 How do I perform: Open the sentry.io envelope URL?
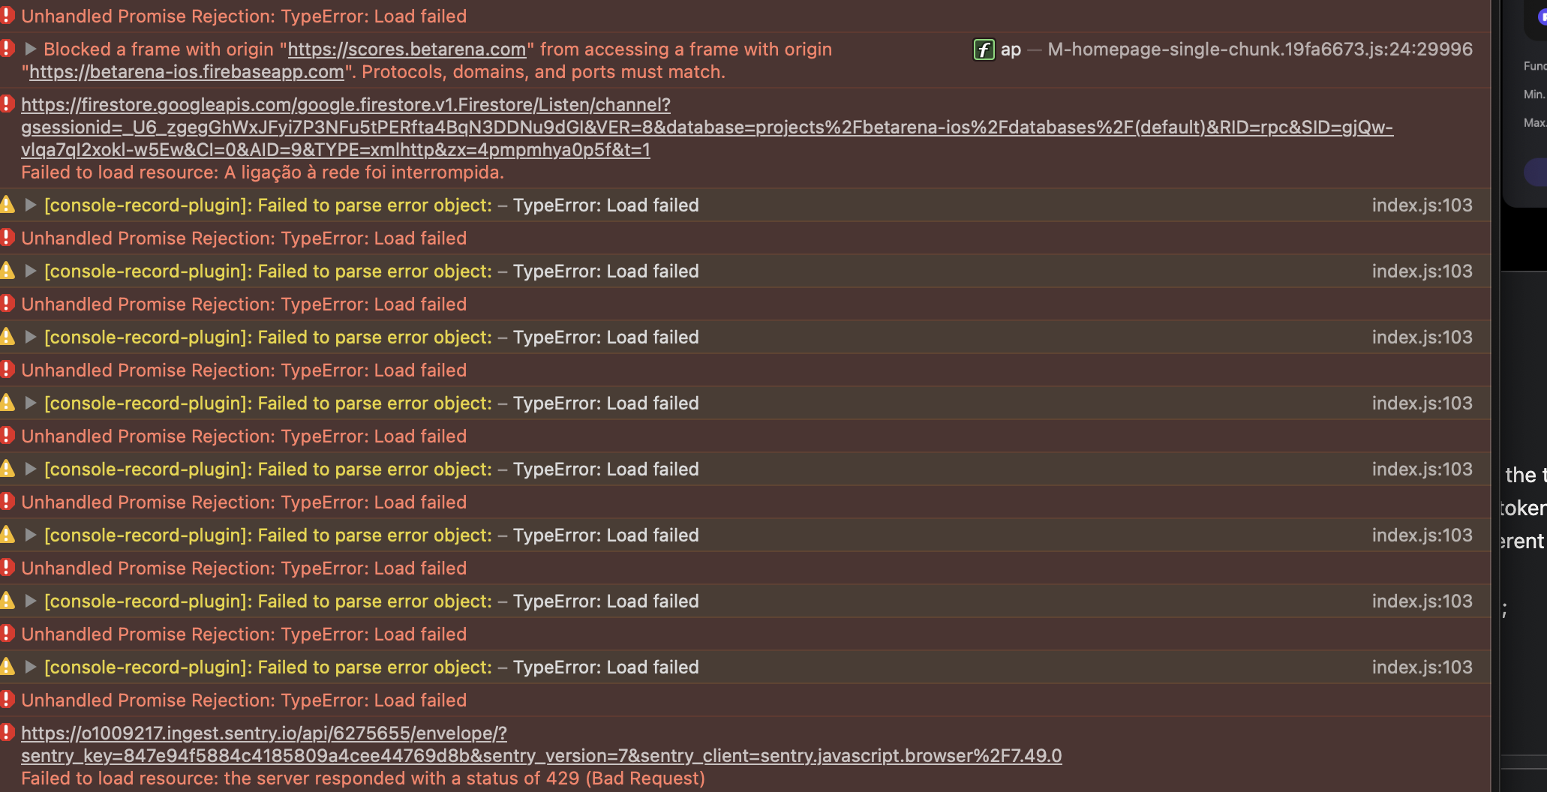264,733
